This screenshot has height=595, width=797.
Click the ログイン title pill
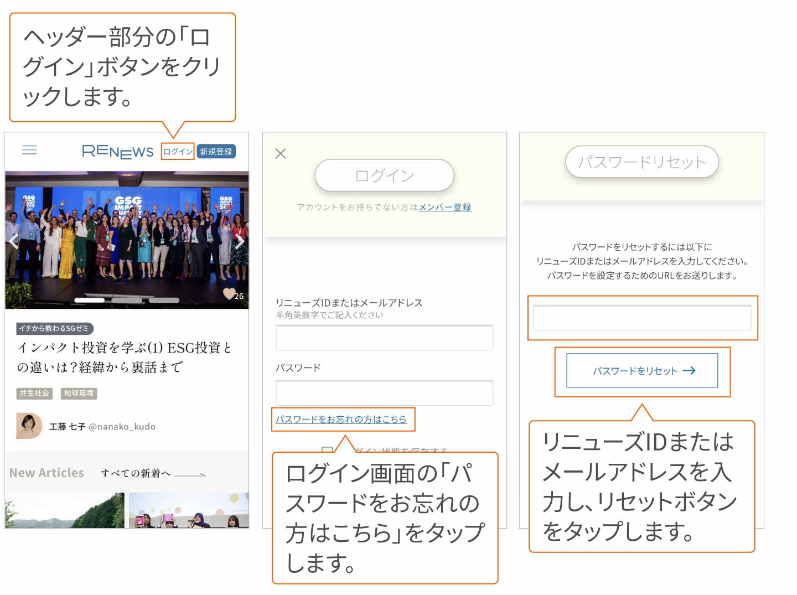(x=384, y=175)
